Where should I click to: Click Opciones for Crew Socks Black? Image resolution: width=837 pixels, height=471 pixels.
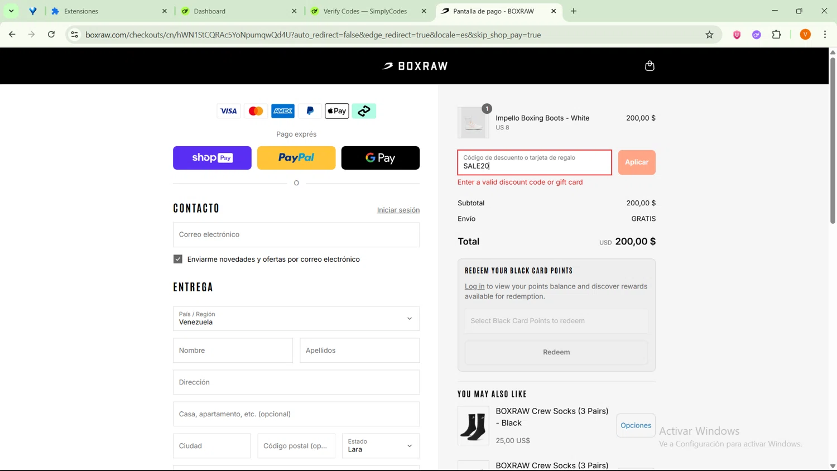coord(636,425)
